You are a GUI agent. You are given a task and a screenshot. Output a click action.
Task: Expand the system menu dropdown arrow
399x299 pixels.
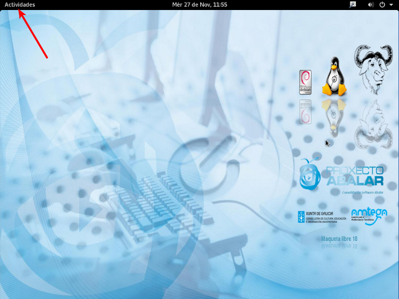[392, 4]
